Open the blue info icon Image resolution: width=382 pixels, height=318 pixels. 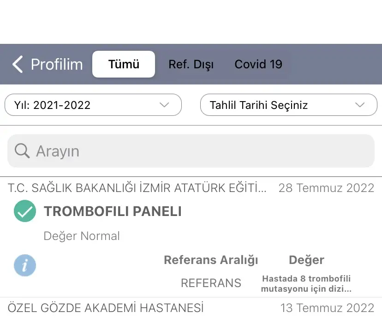tap(25, 265)
